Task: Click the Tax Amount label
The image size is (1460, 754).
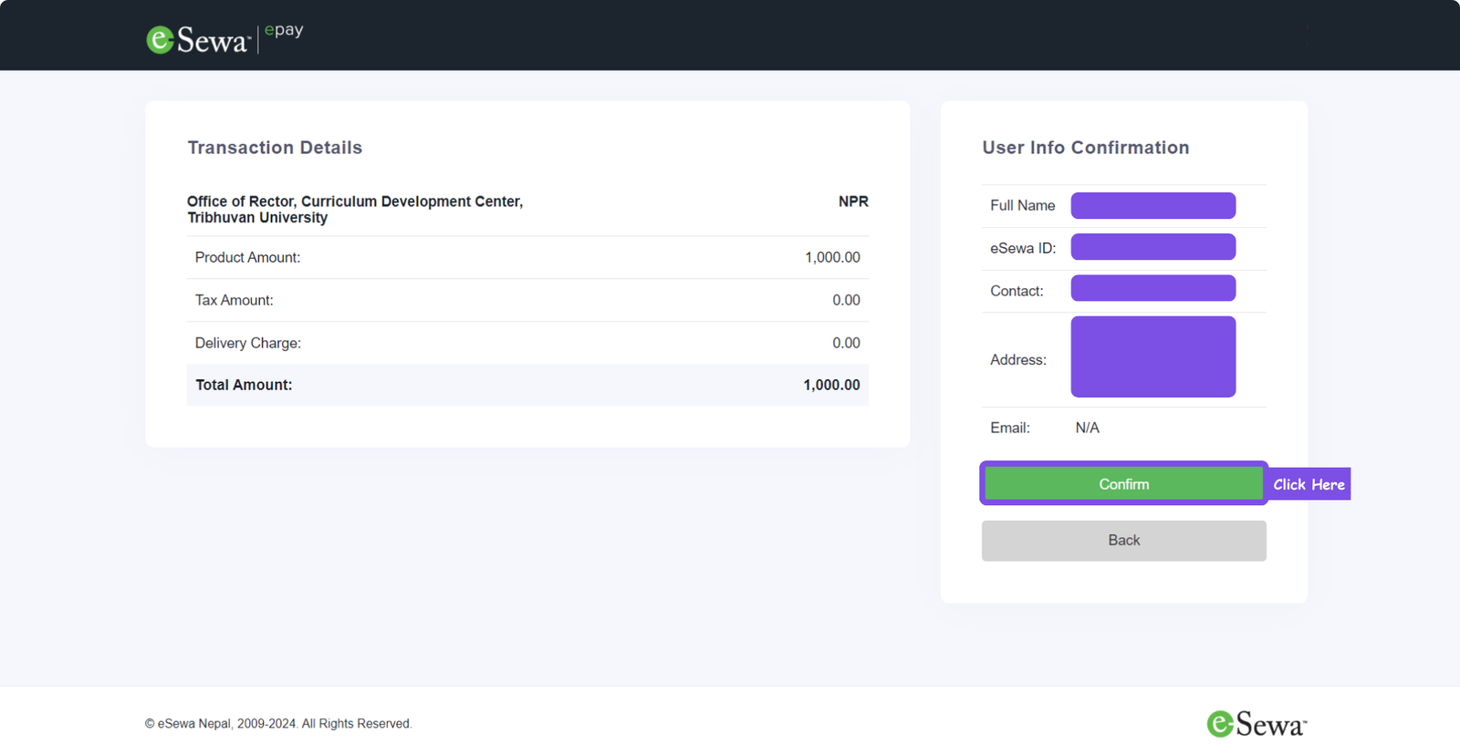Action: click(x=234, y=300)
